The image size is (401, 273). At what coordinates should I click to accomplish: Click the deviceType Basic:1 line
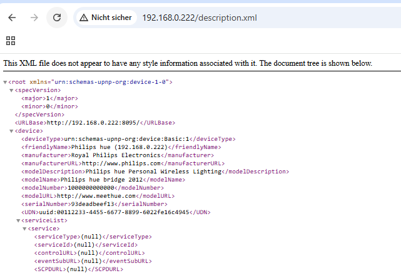coord(128,139)
